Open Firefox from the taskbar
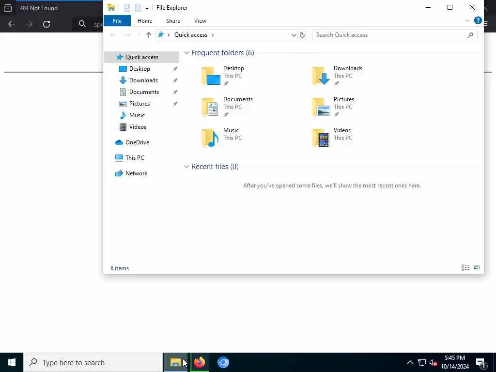The height and width of the screenshot is (372, 496). 199,362
